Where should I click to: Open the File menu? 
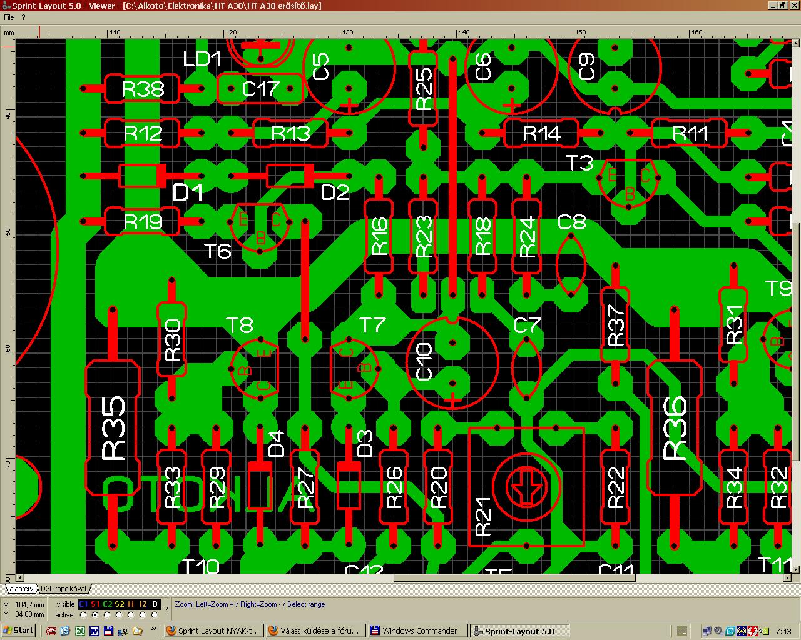point(9,17)
